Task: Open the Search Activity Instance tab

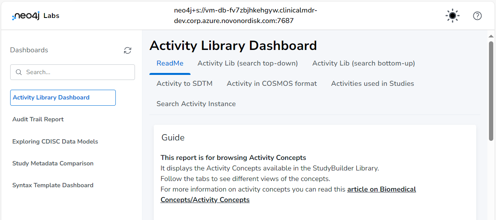Action: (x=196, y=104)
